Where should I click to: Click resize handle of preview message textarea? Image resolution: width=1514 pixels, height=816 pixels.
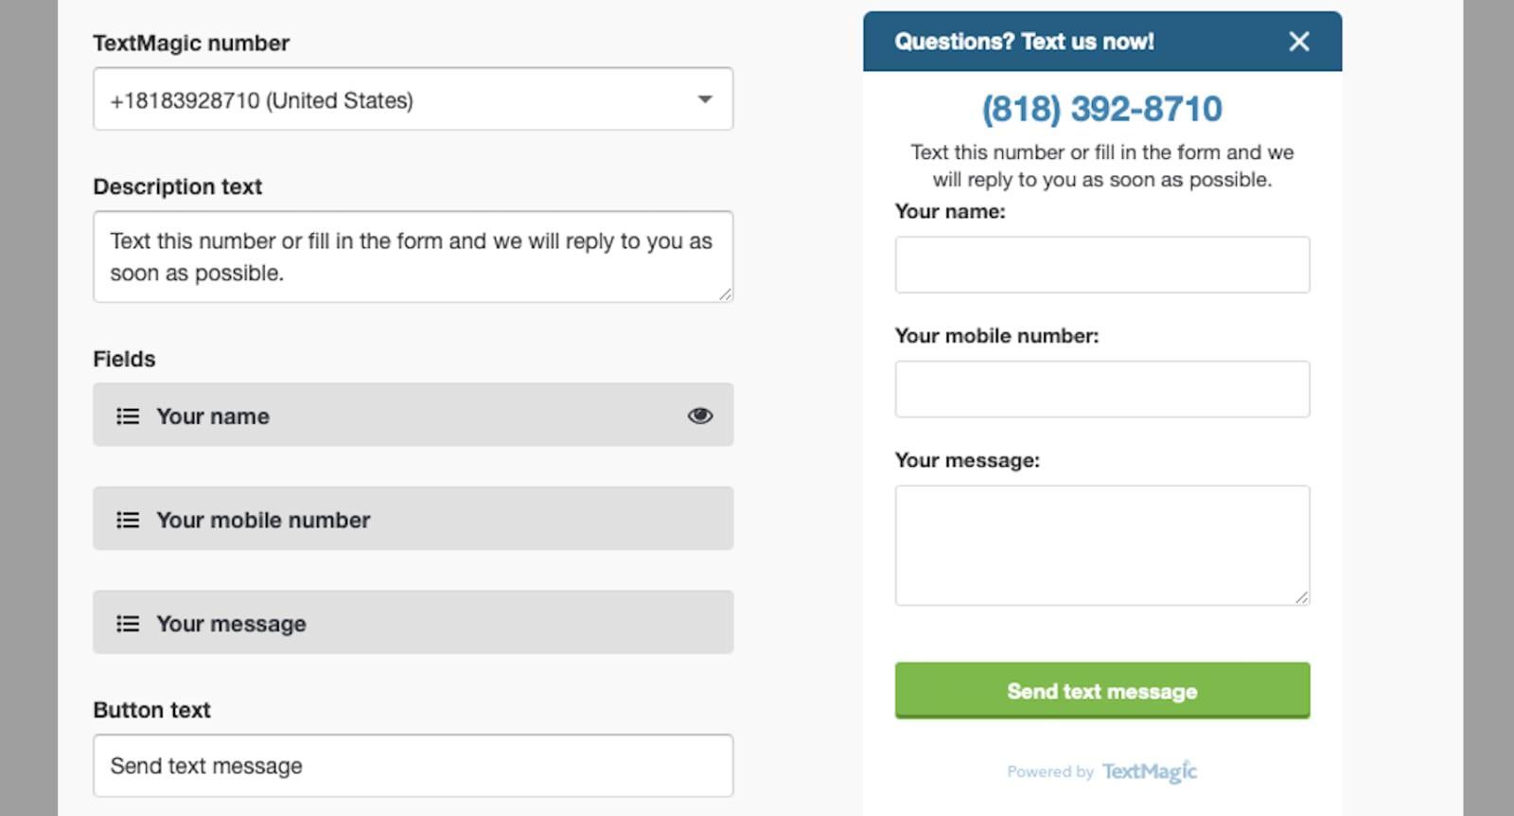coord(1302,597)
